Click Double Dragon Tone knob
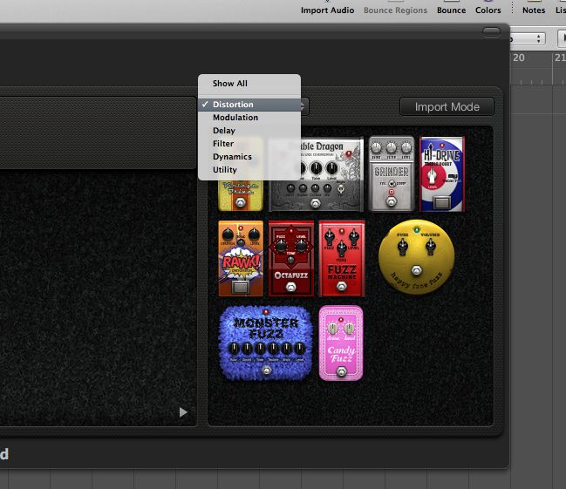The width and height of the screenshot is (566, 489). click(x=317, y=168)
